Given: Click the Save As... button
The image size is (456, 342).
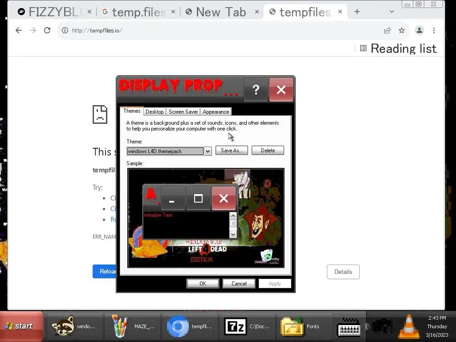Looking at the screenshot, I should pyautogui.click(x=232, y=151).
